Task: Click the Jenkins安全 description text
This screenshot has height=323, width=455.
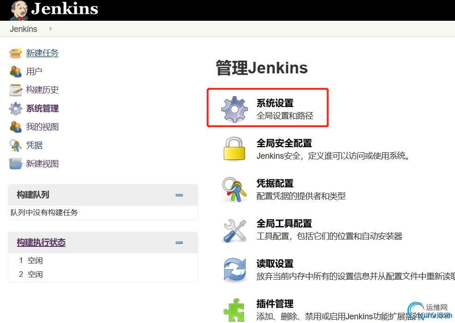Action: tap(334, 156)
